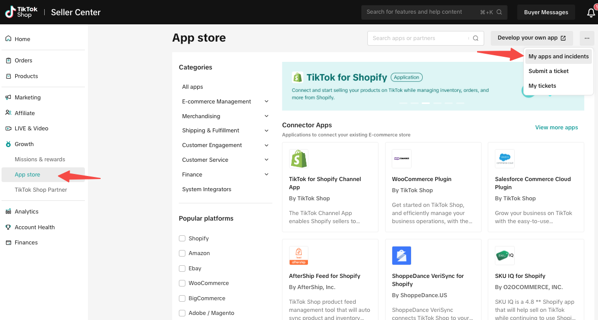The image size is (598, 320).
Task: Open AfterShip Feed for Shopify title
Action: click(325, 276)
